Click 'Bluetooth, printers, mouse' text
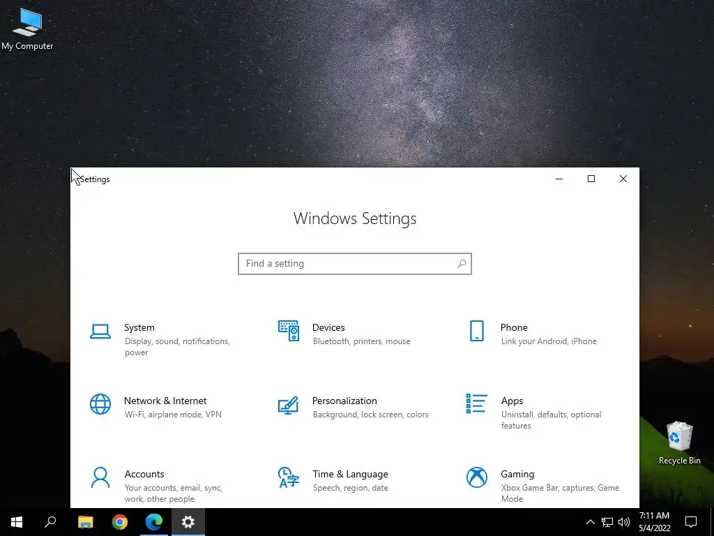 (362, 341)
